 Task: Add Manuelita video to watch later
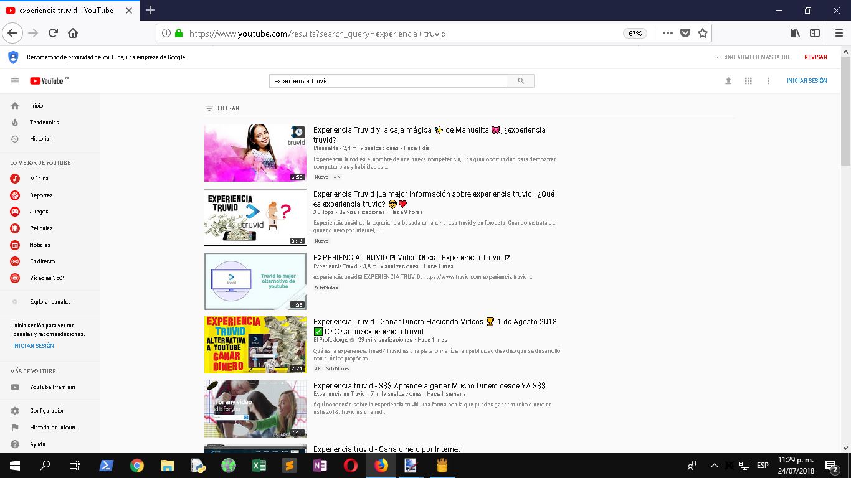(299, 132)
